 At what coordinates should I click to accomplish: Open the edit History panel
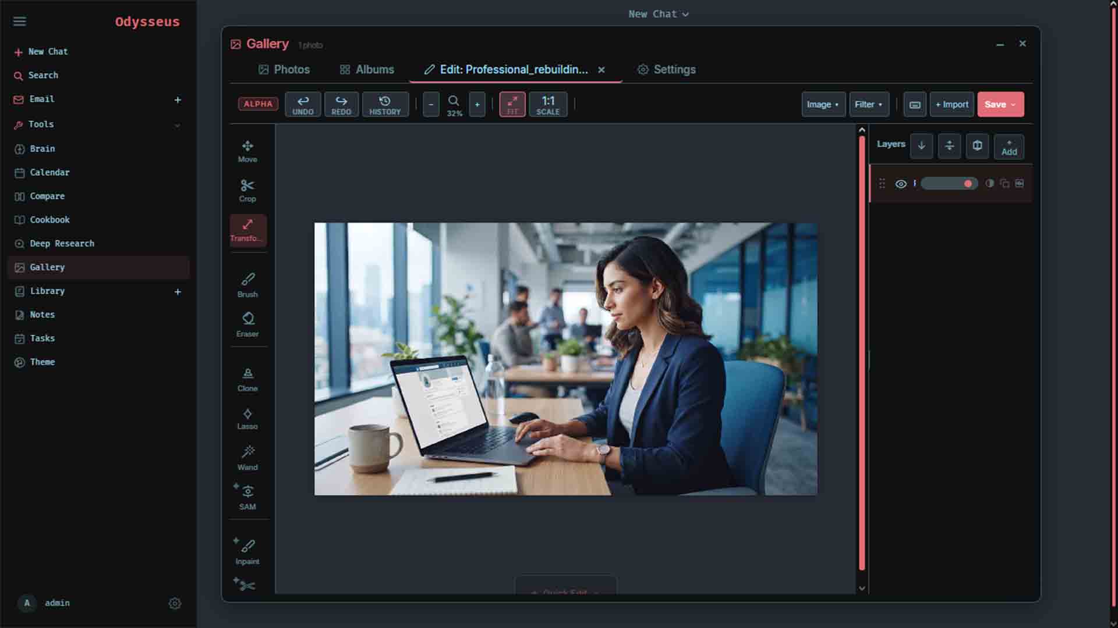[385, 105]
